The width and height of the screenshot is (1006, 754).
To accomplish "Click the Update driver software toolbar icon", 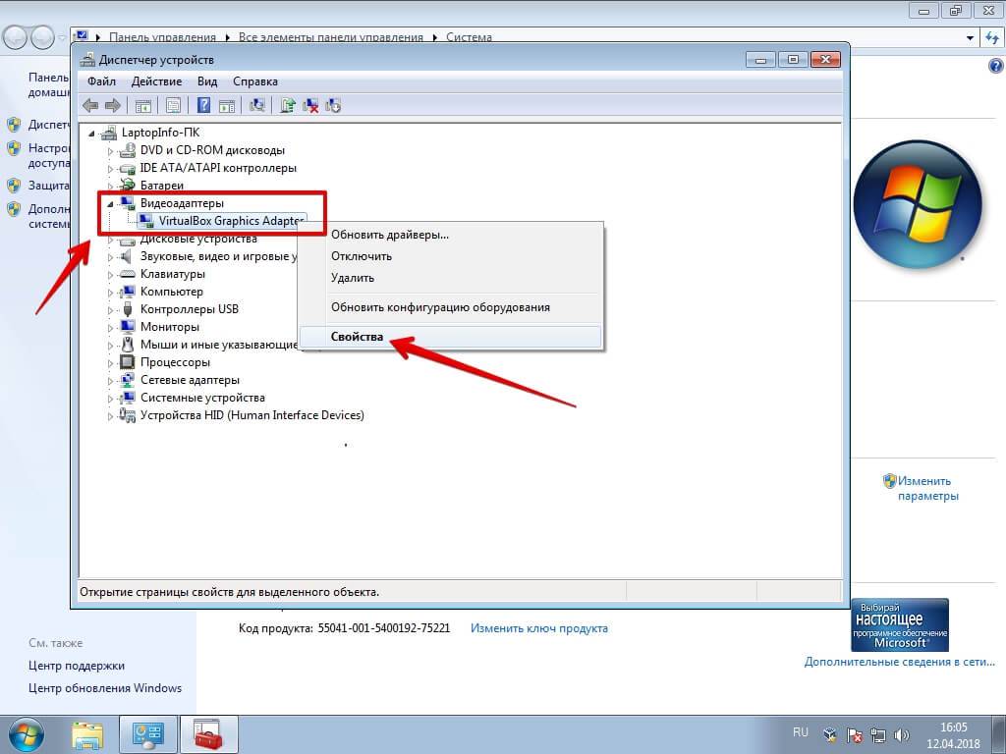I will tap(288, 105).
